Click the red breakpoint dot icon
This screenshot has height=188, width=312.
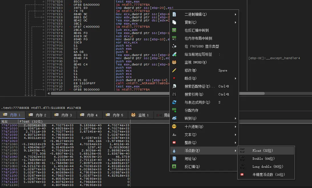click(x=174, y=78)
